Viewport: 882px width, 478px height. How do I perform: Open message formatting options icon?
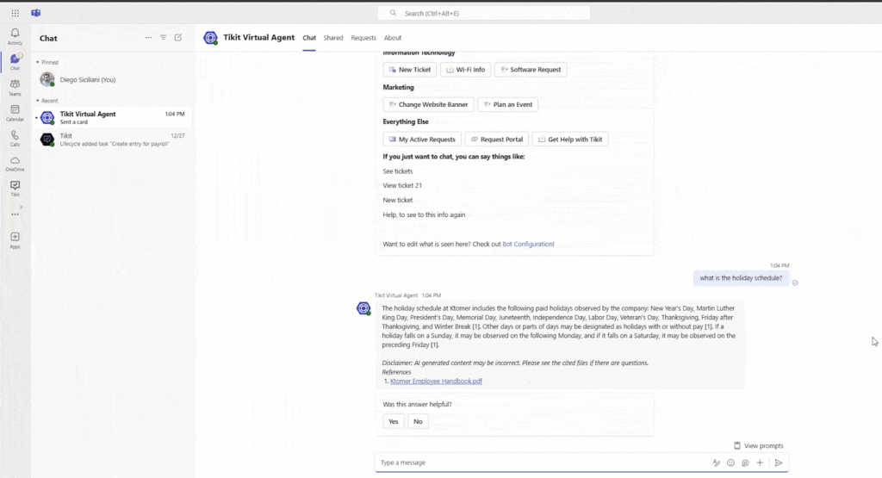(716, 462)
